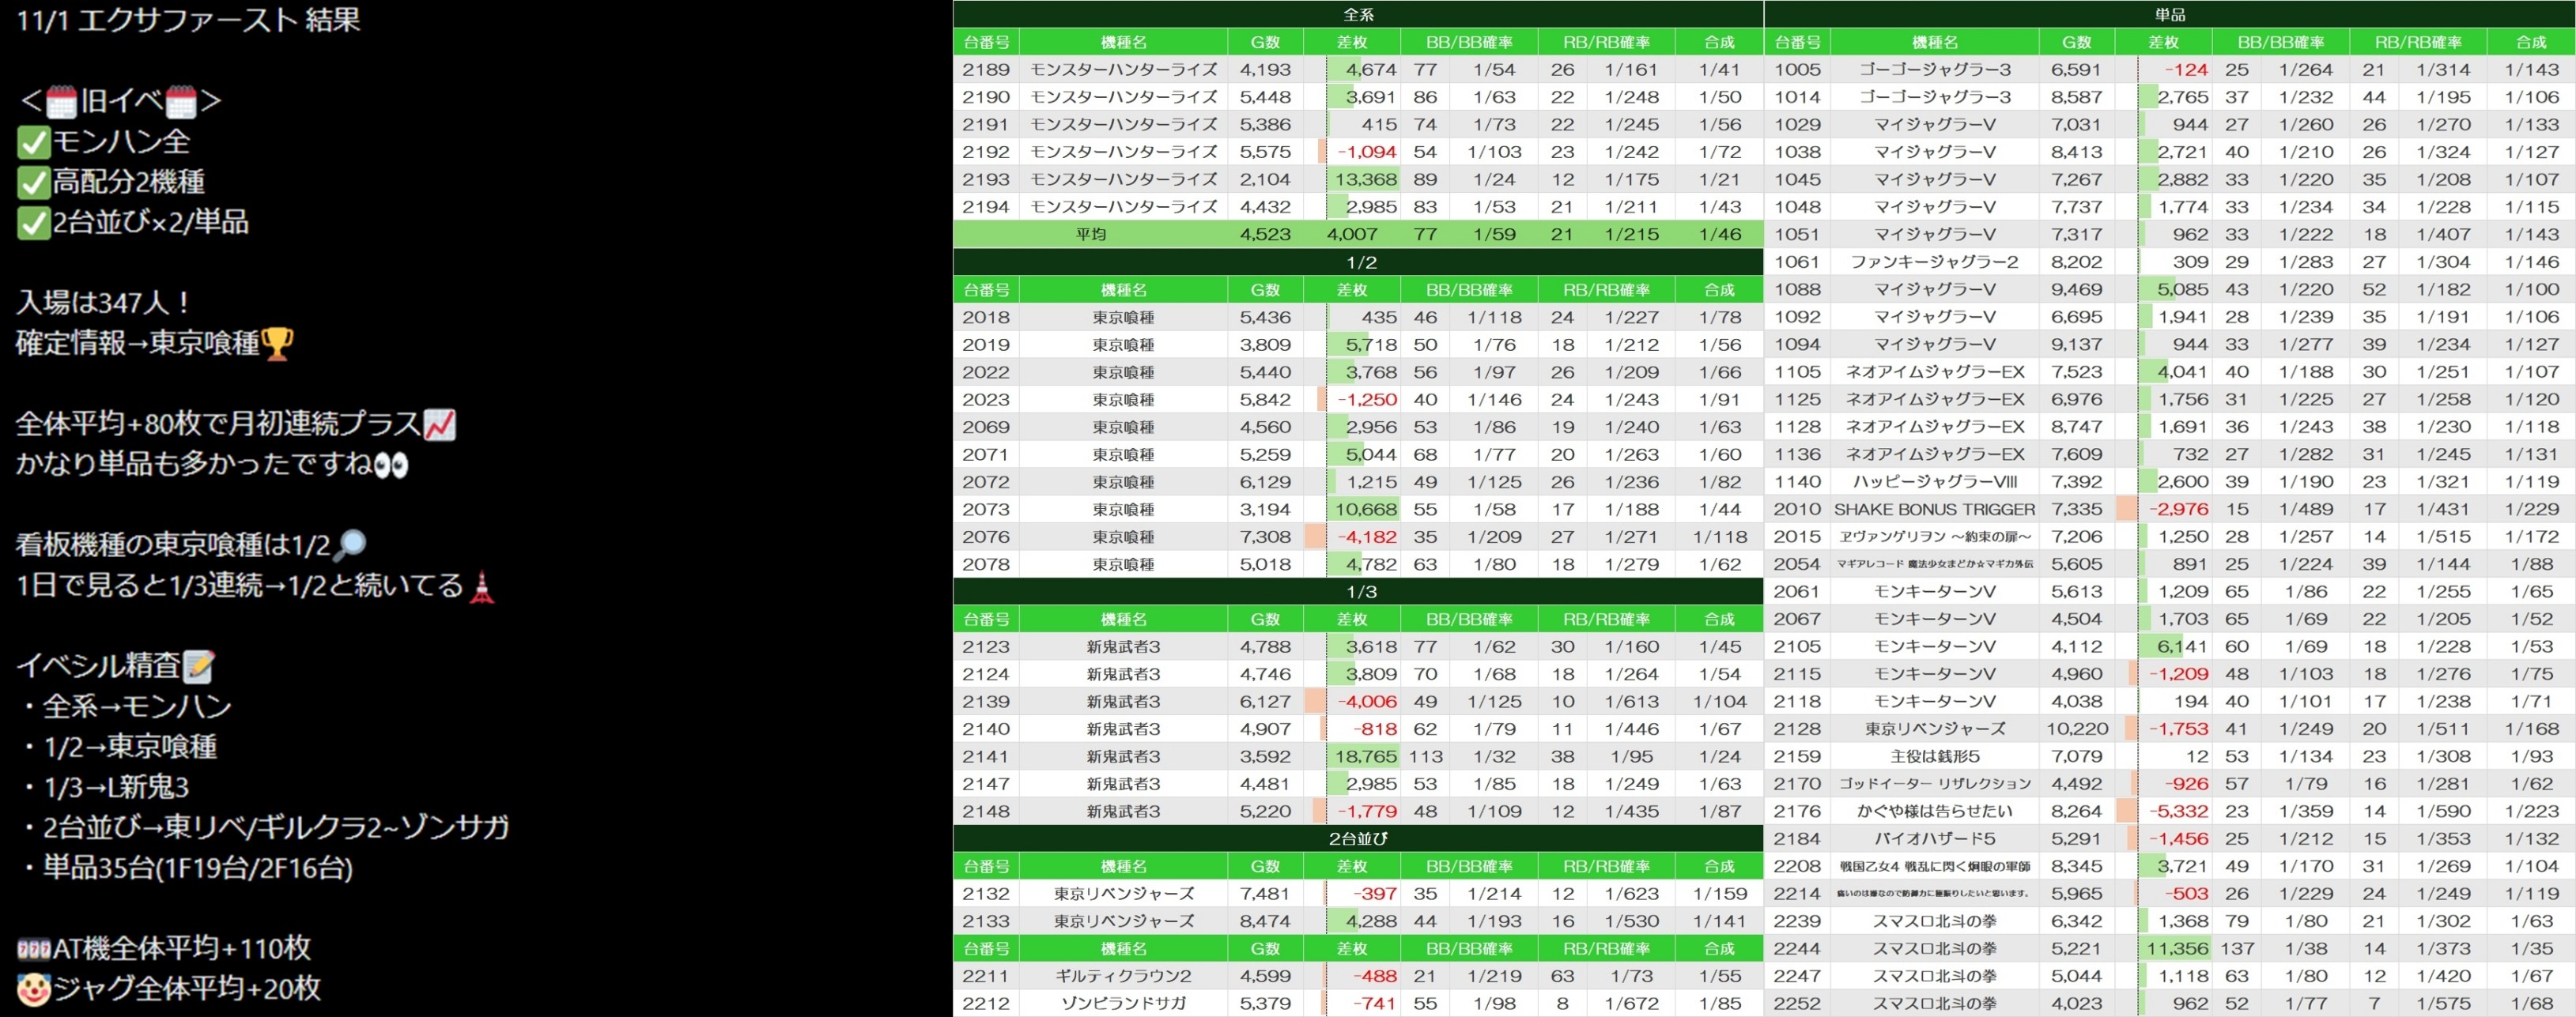This screenshot has width=2576, height=1017.
Task: Toggle the green checkmark beside 2台並び×2/単品
Action: (x=33, y=223)
